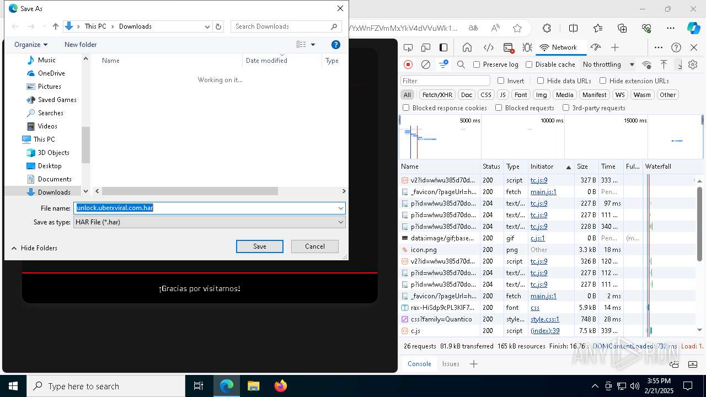Enable the Disable cache checkbox
Viewport: 706px width, 397px height.
tap(529, 65)
